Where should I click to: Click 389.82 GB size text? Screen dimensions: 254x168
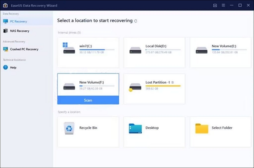[152, 88]
